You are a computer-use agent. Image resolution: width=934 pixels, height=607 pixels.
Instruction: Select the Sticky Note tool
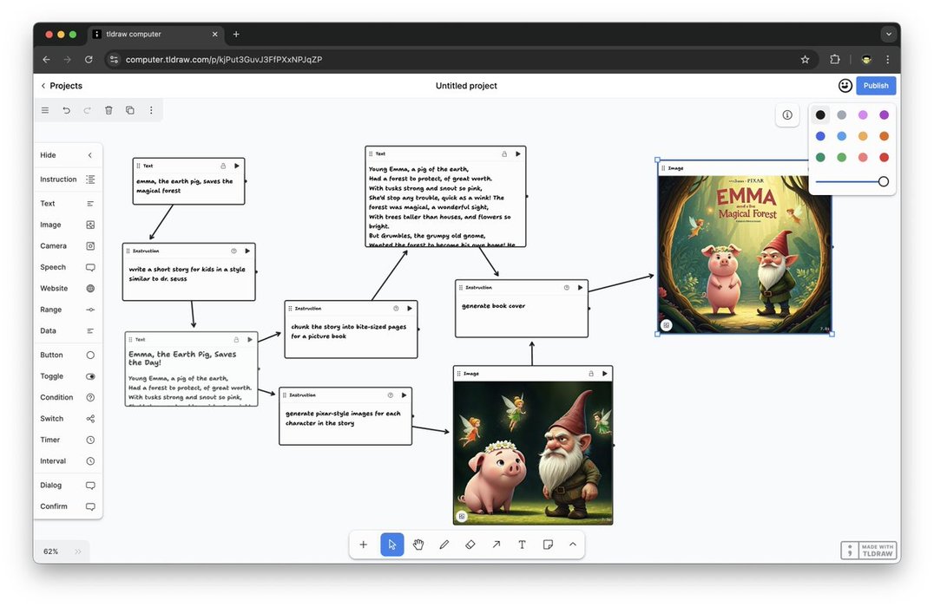548,545
